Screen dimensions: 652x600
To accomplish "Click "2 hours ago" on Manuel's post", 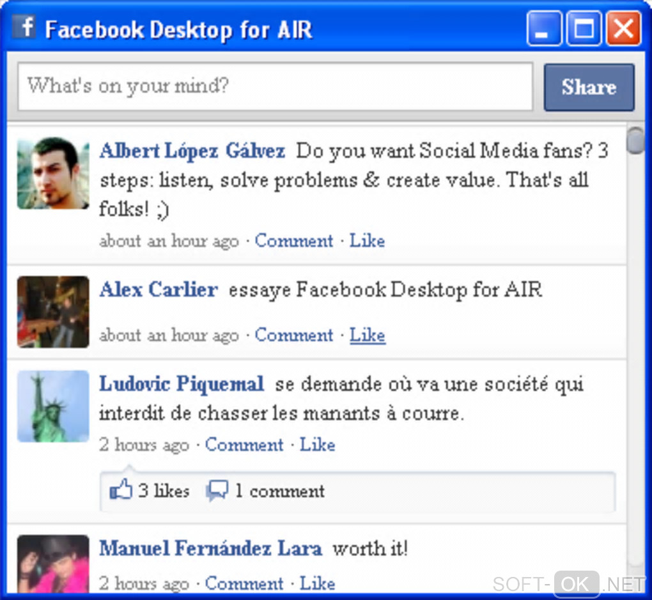I will (x=144, y=584).
